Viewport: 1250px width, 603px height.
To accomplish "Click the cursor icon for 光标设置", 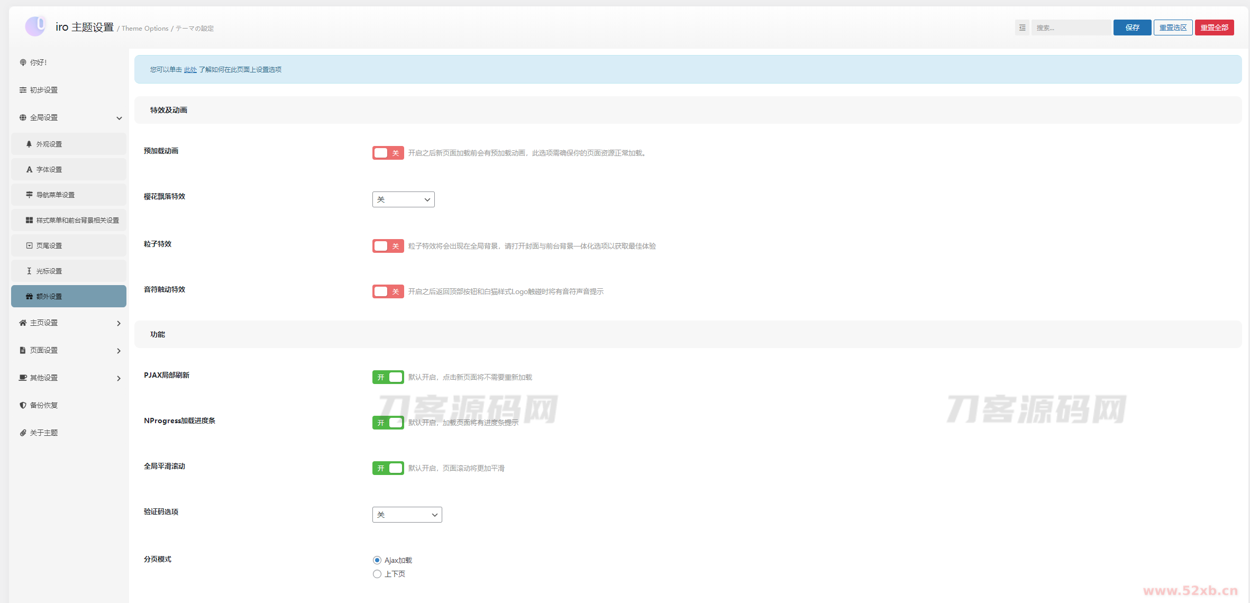I will coord(29,271).
